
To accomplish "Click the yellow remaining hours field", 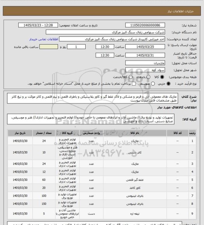I will click(49, 47).
